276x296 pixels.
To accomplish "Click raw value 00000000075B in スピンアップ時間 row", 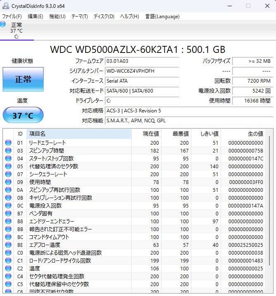I will point(245,150).
